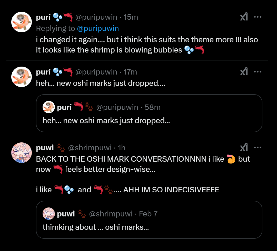Click Grok icon on the 15m puri tweet
The image size is (277, 251).
244,17
